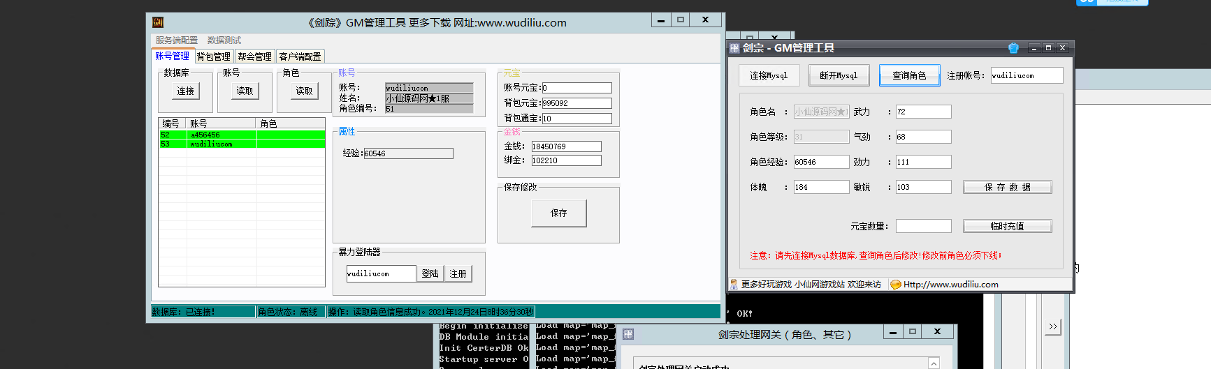Click the 角色编号 field showing 51

click(429, 109)
